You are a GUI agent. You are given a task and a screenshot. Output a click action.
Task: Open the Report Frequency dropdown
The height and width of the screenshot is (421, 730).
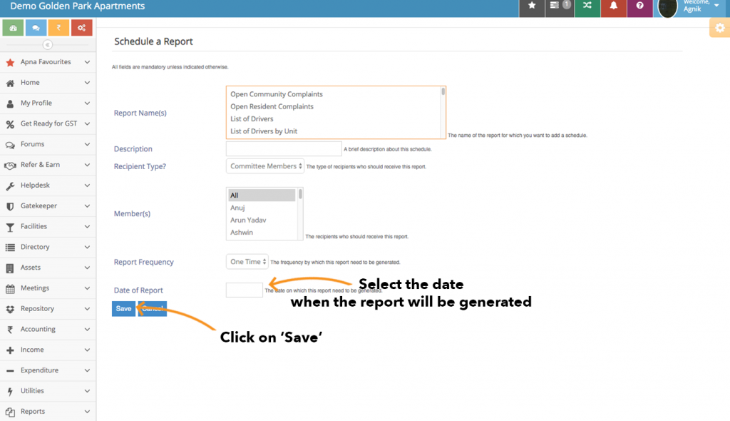[247, 262]
